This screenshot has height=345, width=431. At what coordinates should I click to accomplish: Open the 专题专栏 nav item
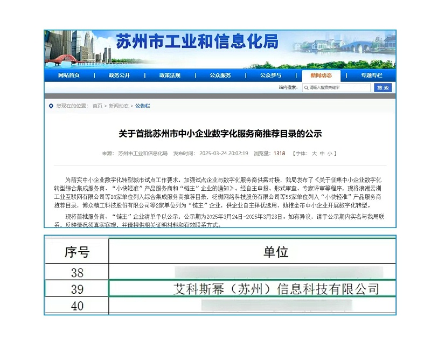pyautogui.click(x=372, y=75)
